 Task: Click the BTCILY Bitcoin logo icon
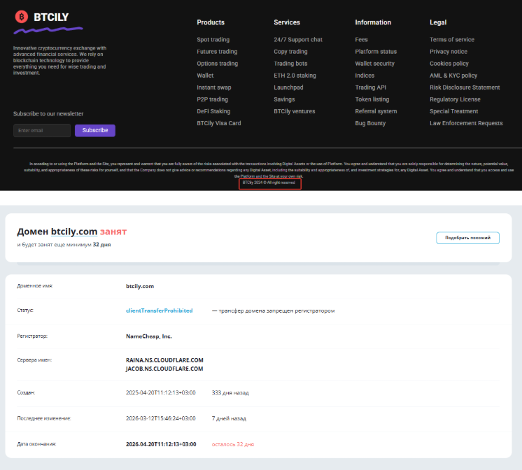(22, 16)
